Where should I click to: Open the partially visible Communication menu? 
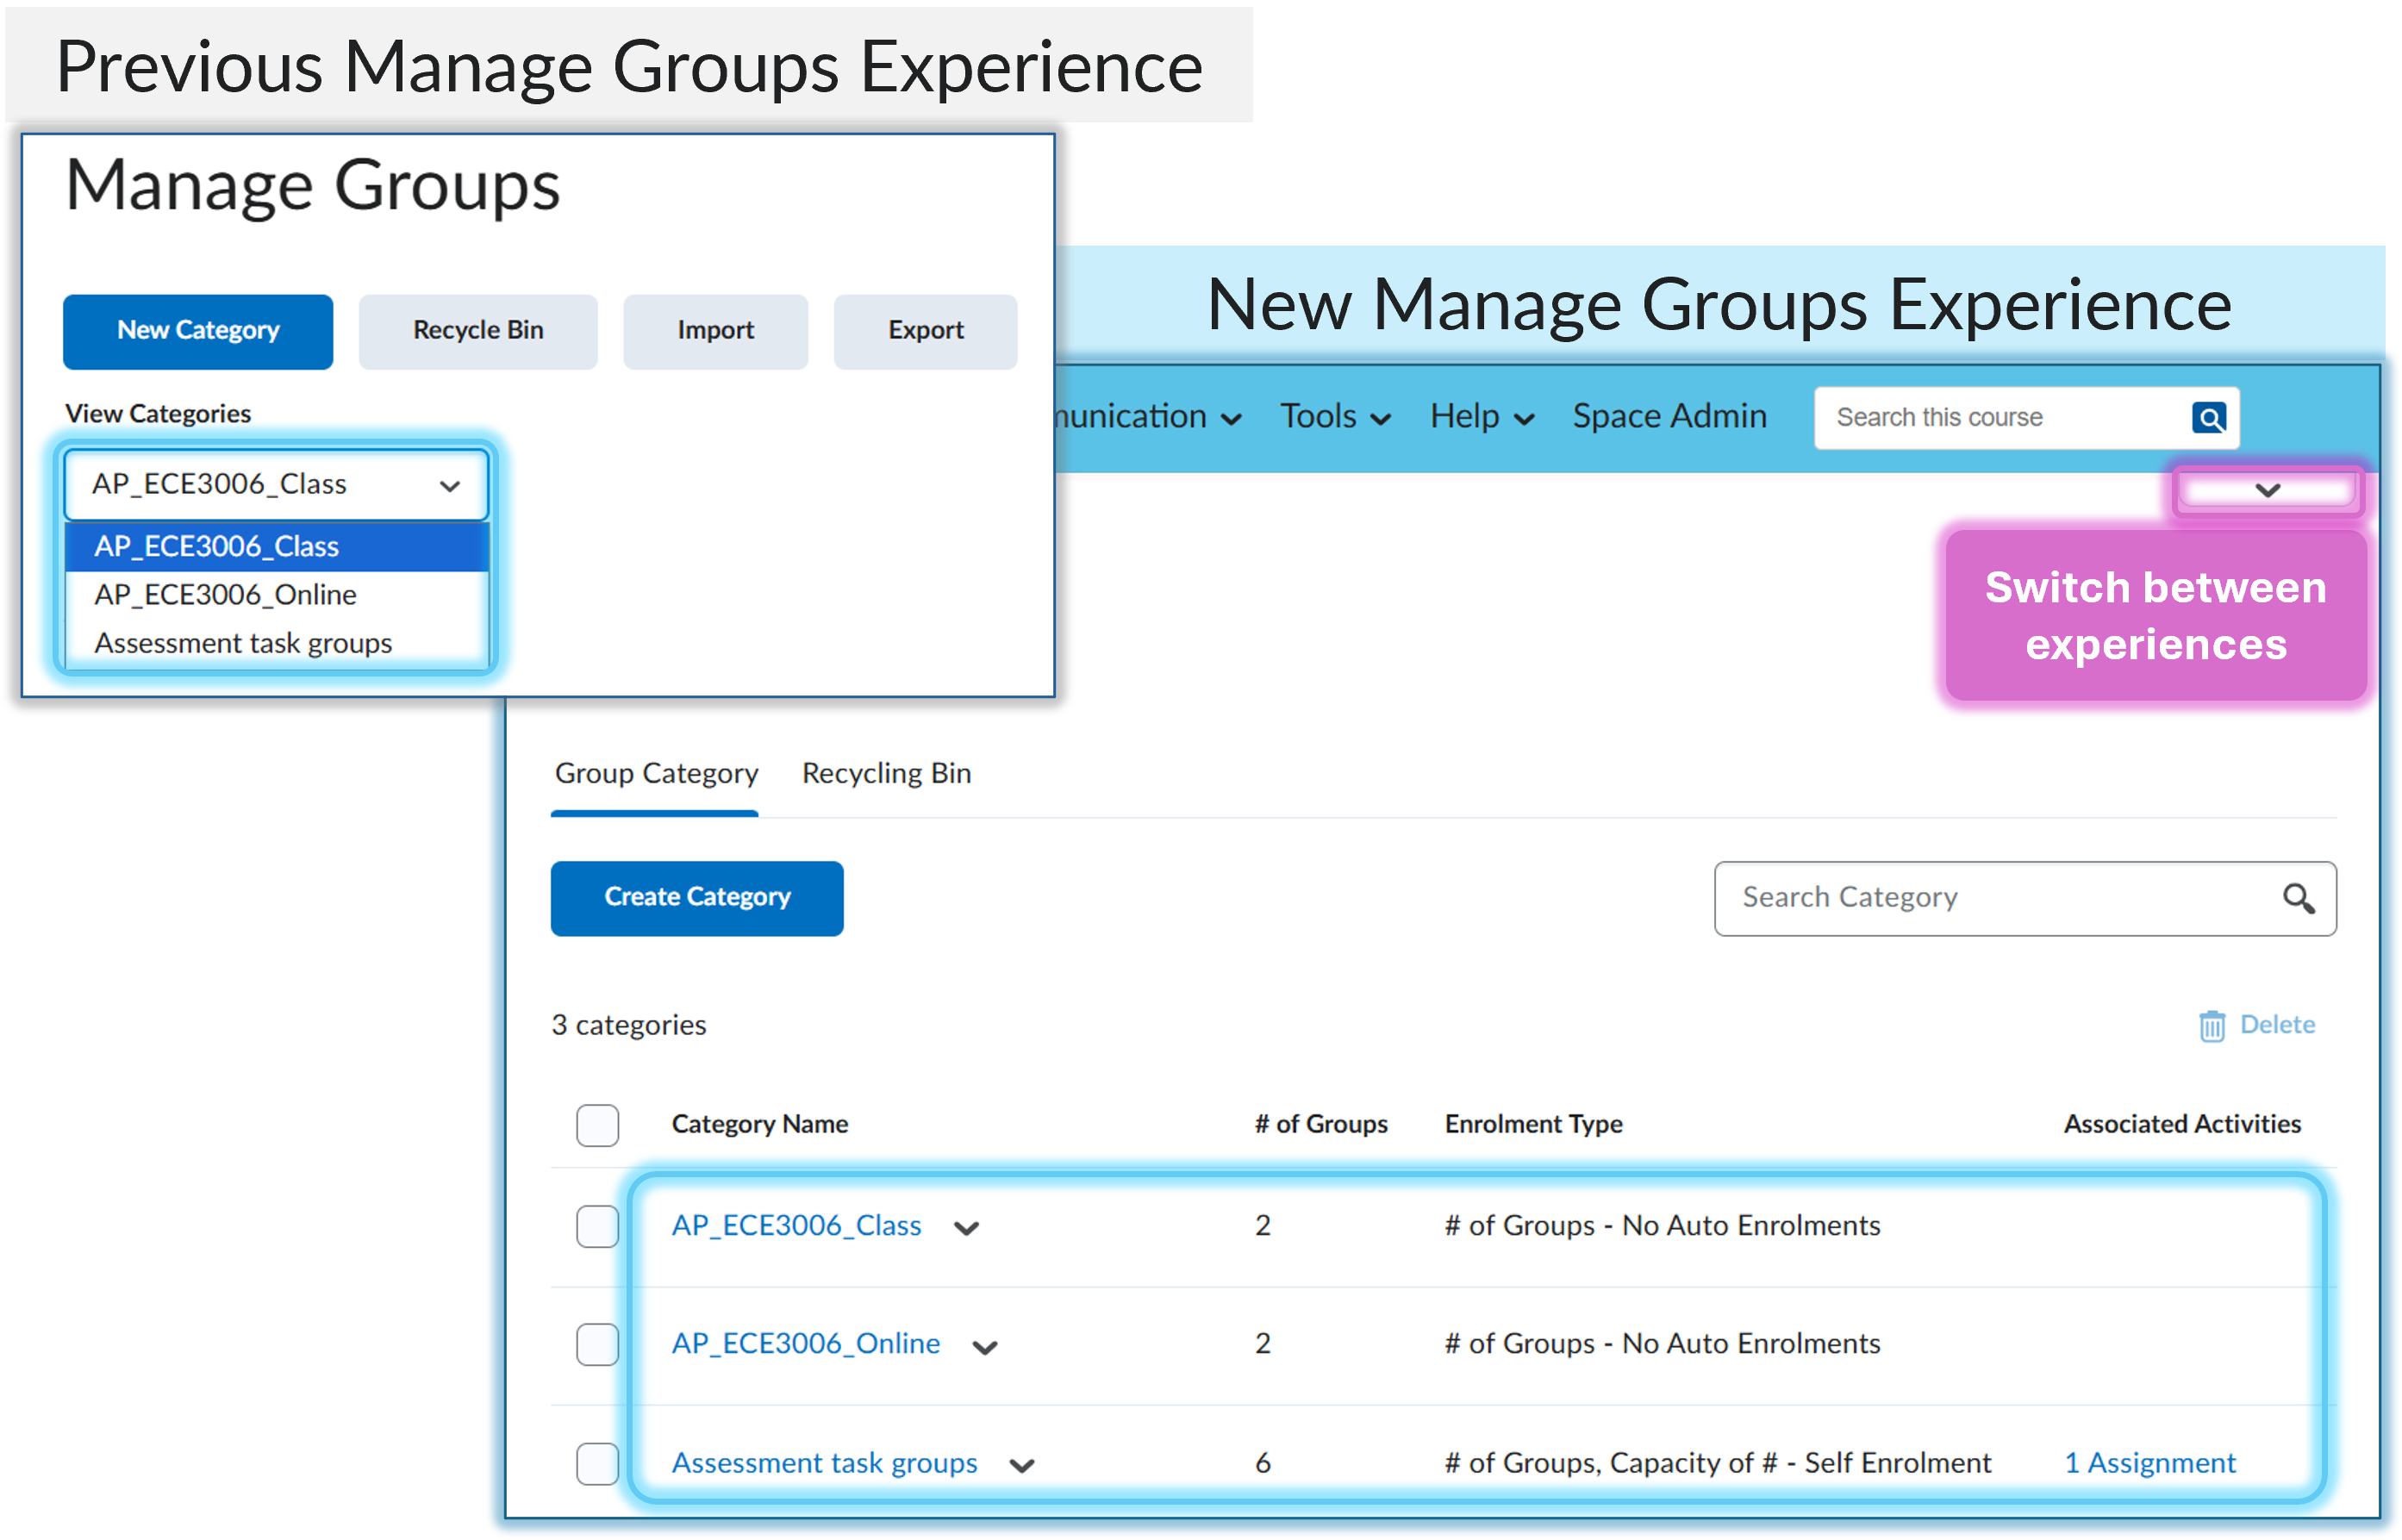click(1150, 416)
